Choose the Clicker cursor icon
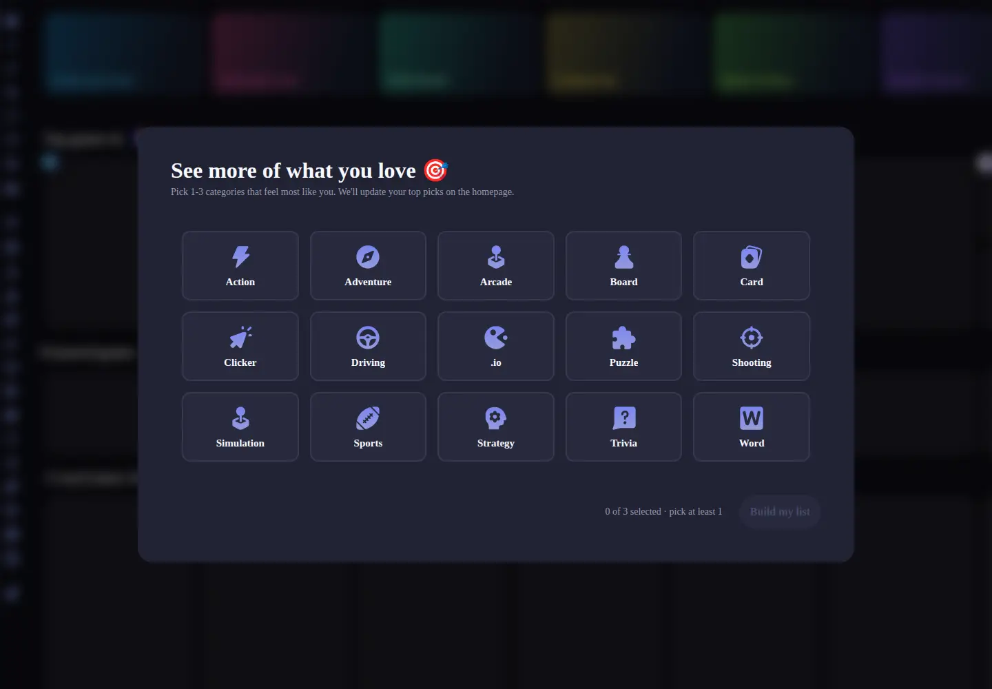 click(x=240, y=338)
